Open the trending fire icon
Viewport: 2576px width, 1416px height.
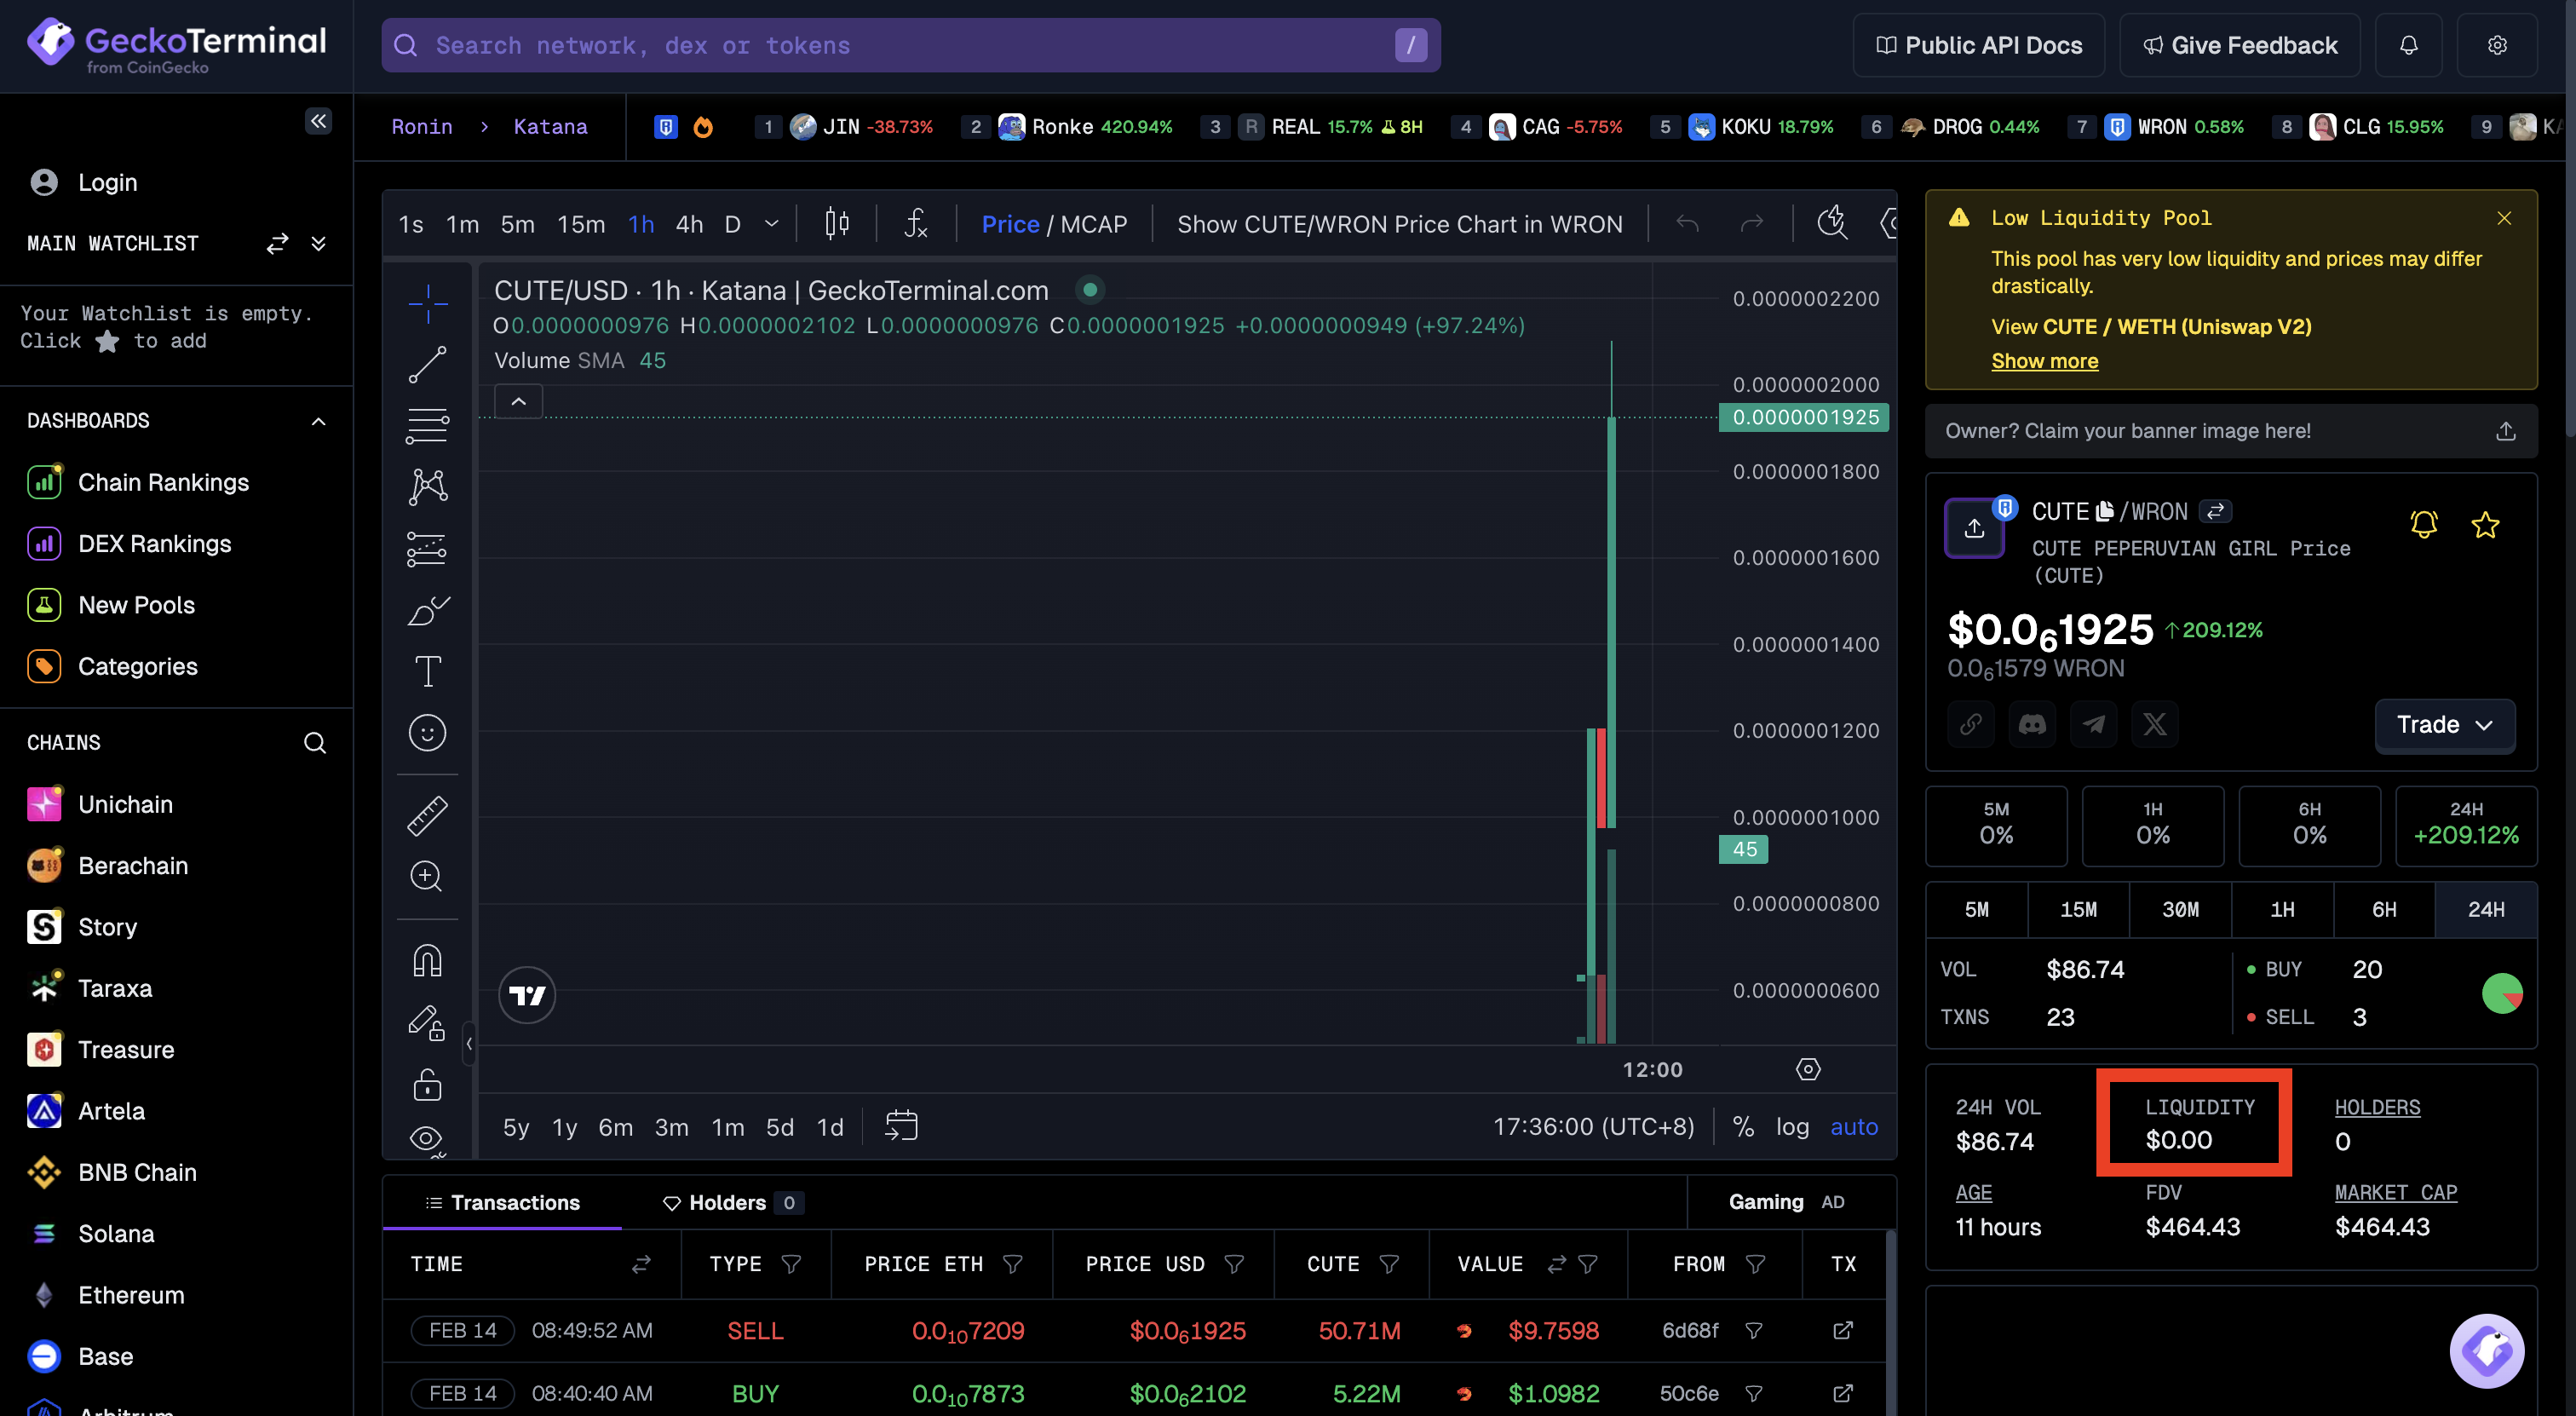[703, 127]
